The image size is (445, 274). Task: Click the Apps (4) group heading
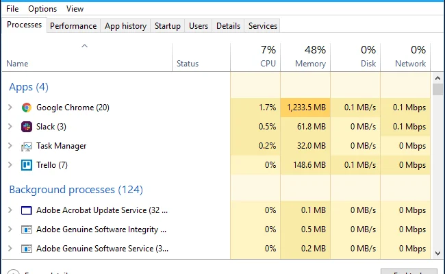point(29,87)
